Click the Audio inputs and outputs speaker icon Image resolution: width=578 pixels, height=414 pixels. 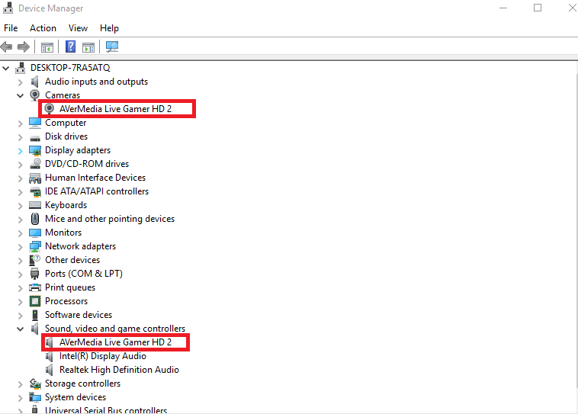[34, 82]
